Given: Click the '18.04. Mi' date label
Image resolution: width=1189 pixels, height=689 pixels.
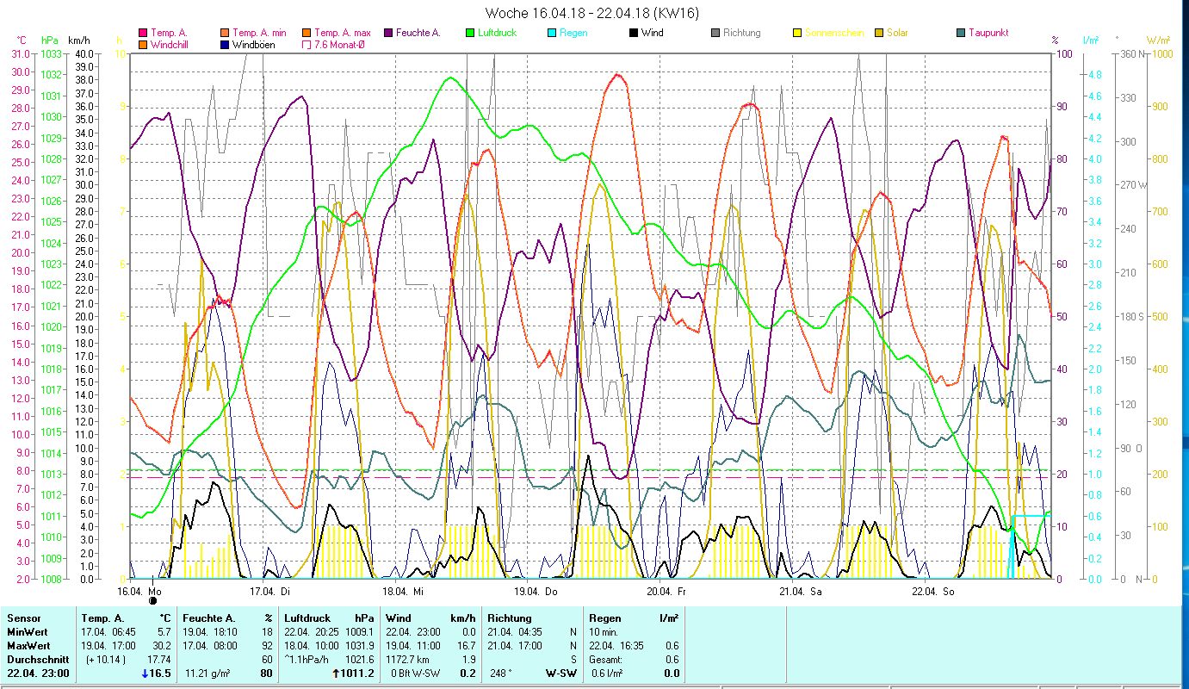Looking at the screenshot, I should (403, 592).
